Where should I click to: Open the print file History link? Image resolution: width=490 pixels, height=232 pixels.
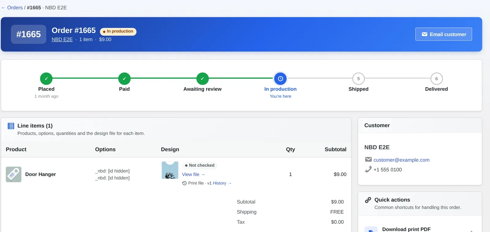click(222, 183)
